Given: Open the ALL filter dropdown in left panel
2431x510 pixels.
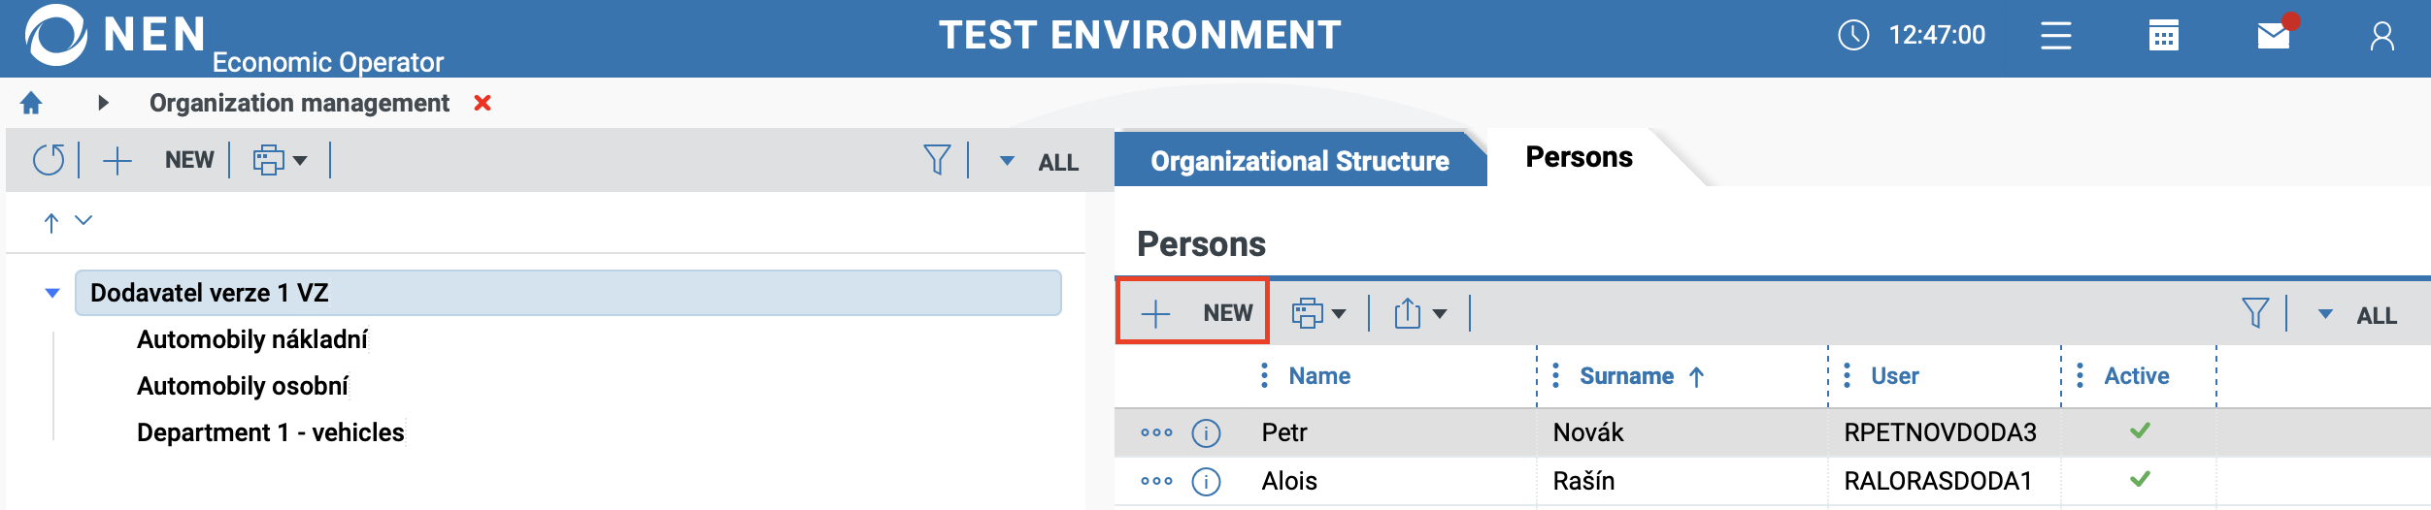Looking at the screenshot, I should (1041, 161).
